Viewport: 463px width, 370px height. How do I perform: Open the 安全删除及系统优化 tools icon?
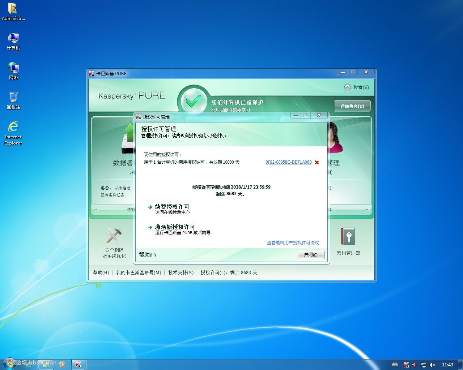pyautogui.click(x=114, y=236)
